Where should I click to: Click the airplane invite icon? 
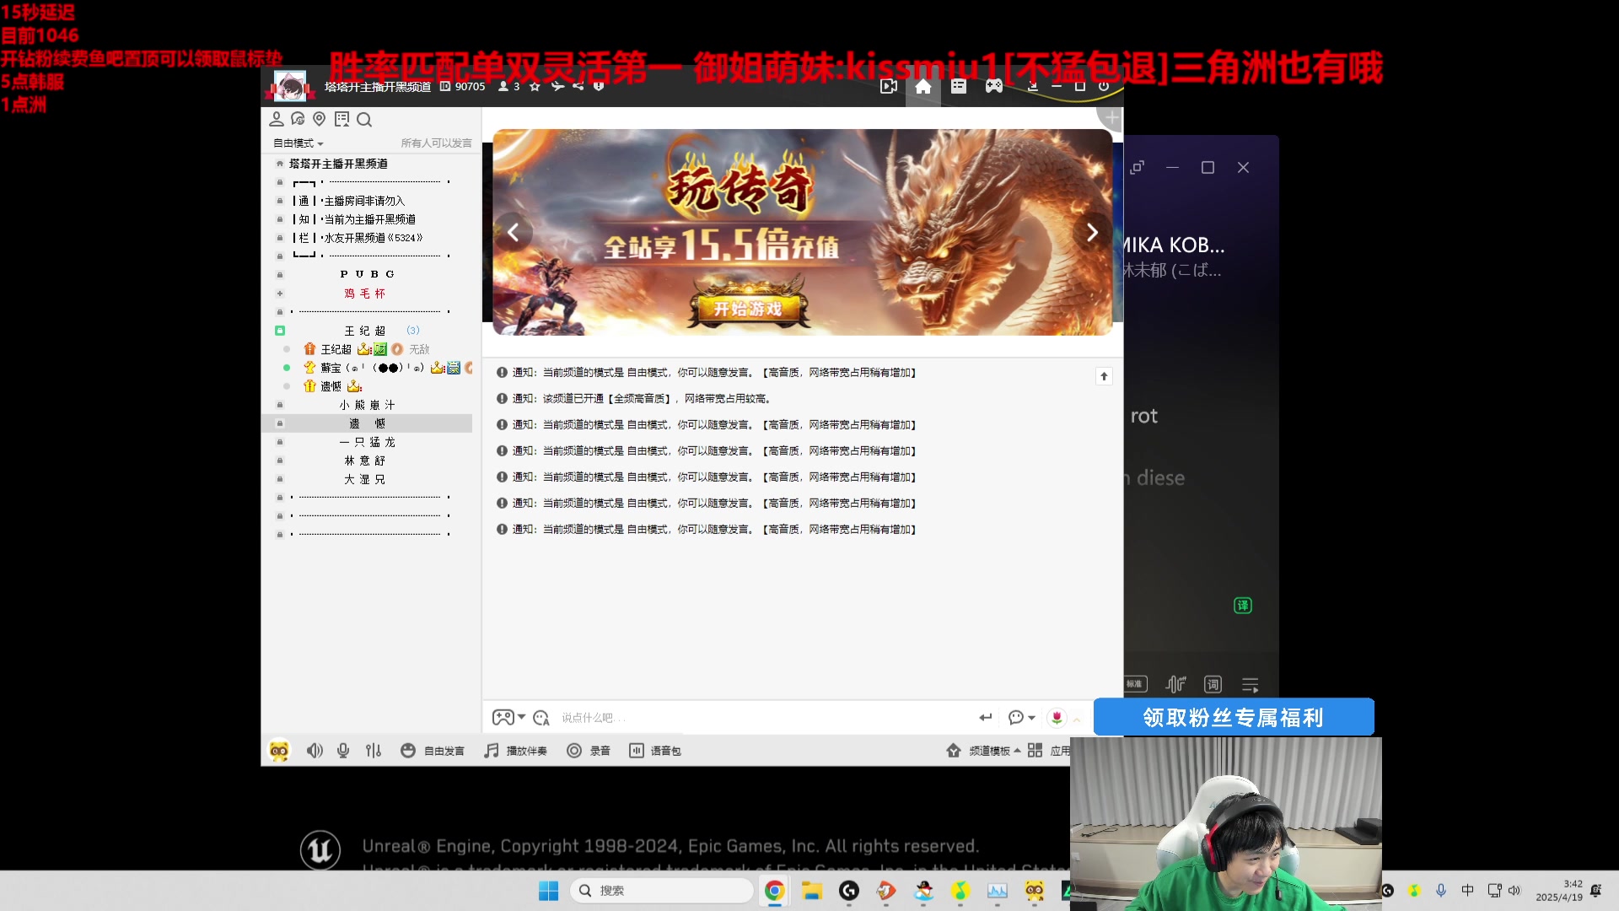click(557, 86)
